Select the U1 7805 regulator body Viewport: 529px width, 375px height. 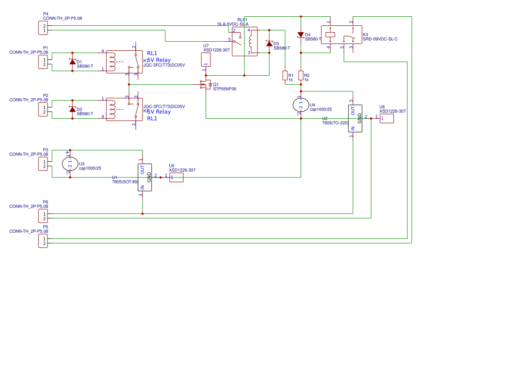(145, 178)
